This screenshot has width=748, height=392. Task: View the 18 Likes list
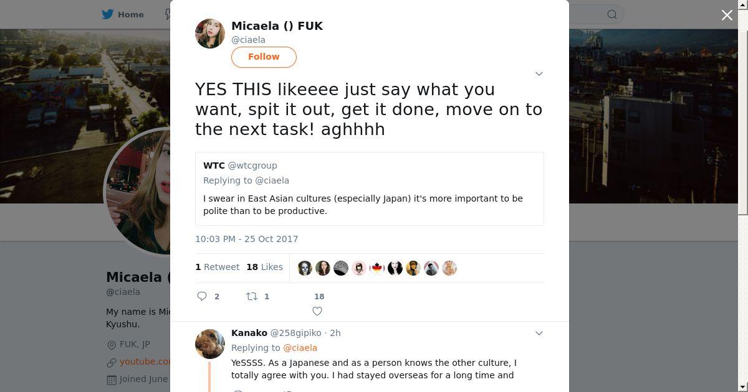tap(264, 267)
